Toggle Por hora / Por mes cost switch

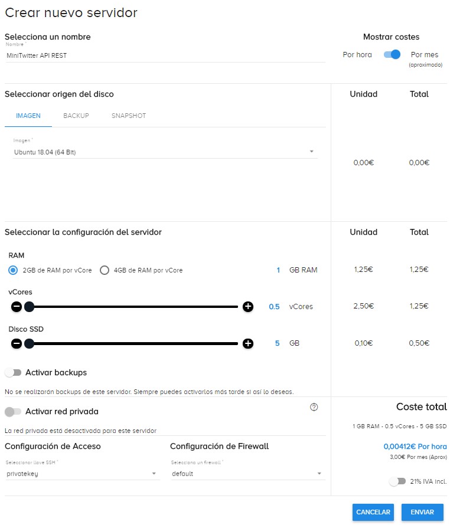click(x=392, y=55)
